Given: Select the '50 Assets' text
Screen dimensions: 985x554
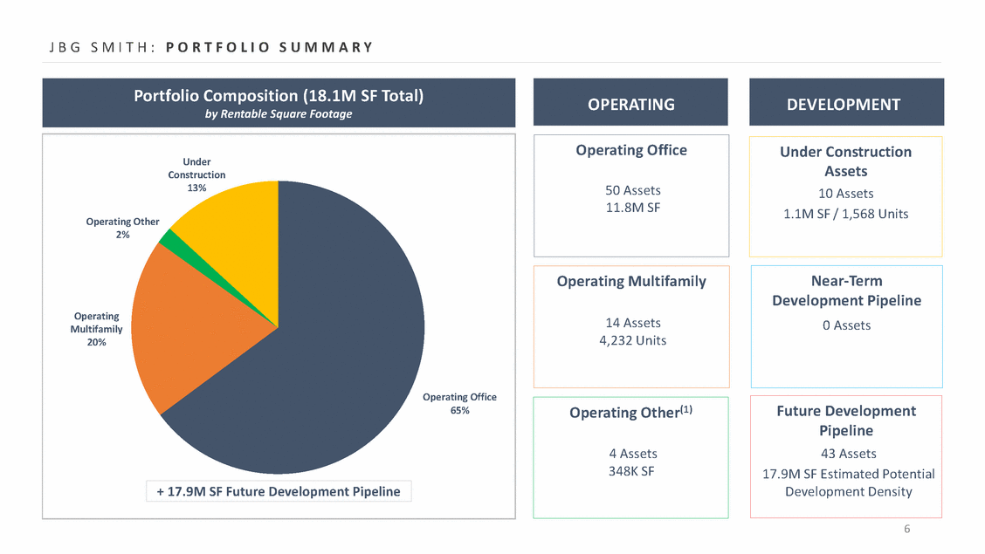Looking at the screenshot, I should 632,190.
